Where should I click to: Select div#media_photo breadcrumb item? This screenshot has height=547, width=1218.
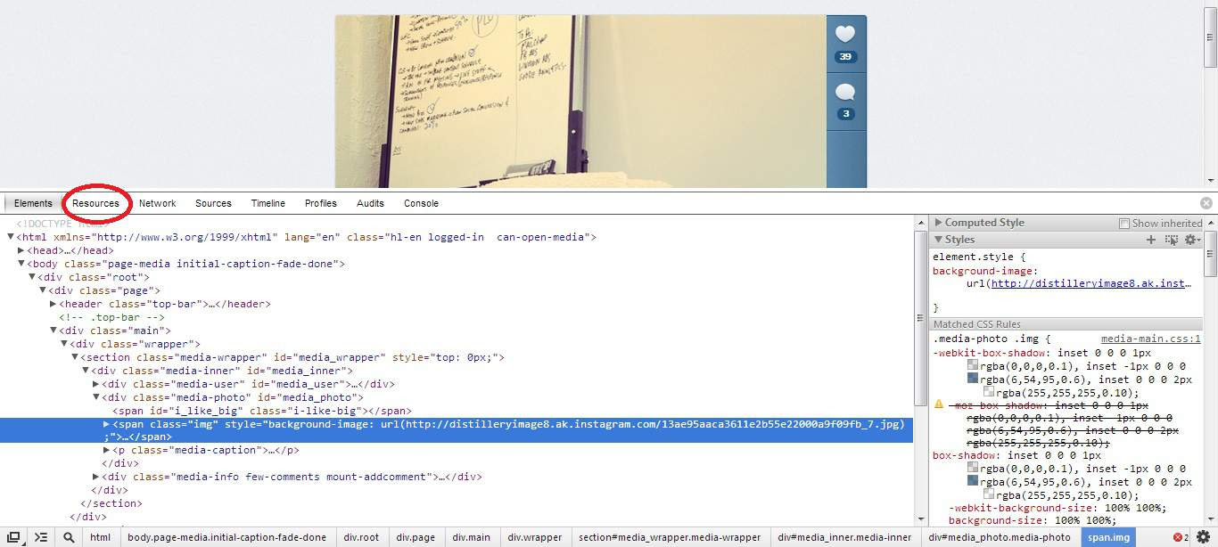pos(1000,537)
